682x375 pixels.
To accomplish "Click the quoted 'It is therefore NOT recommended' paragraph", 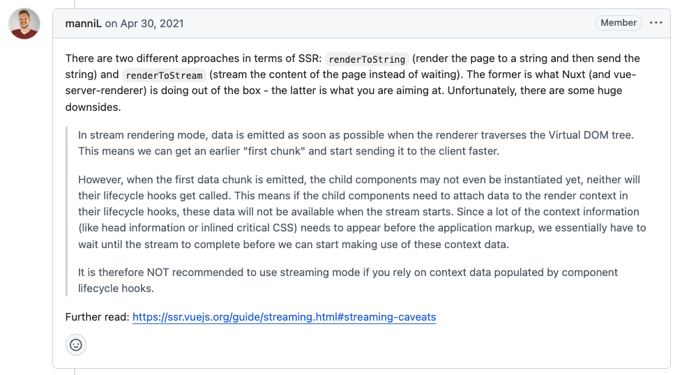I will [347, 280].
